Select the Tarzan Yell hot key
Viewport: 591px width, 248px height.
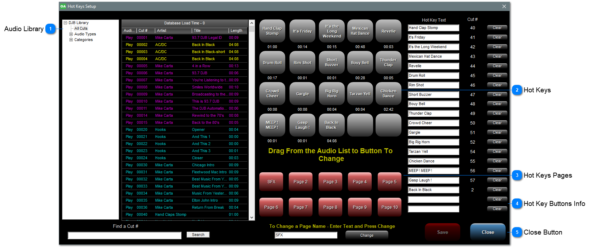[360, 93]
